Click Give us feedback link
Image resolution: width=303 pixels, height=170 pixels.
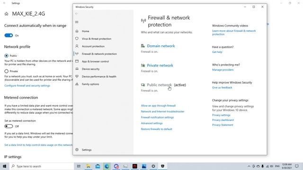coord(222,87)
